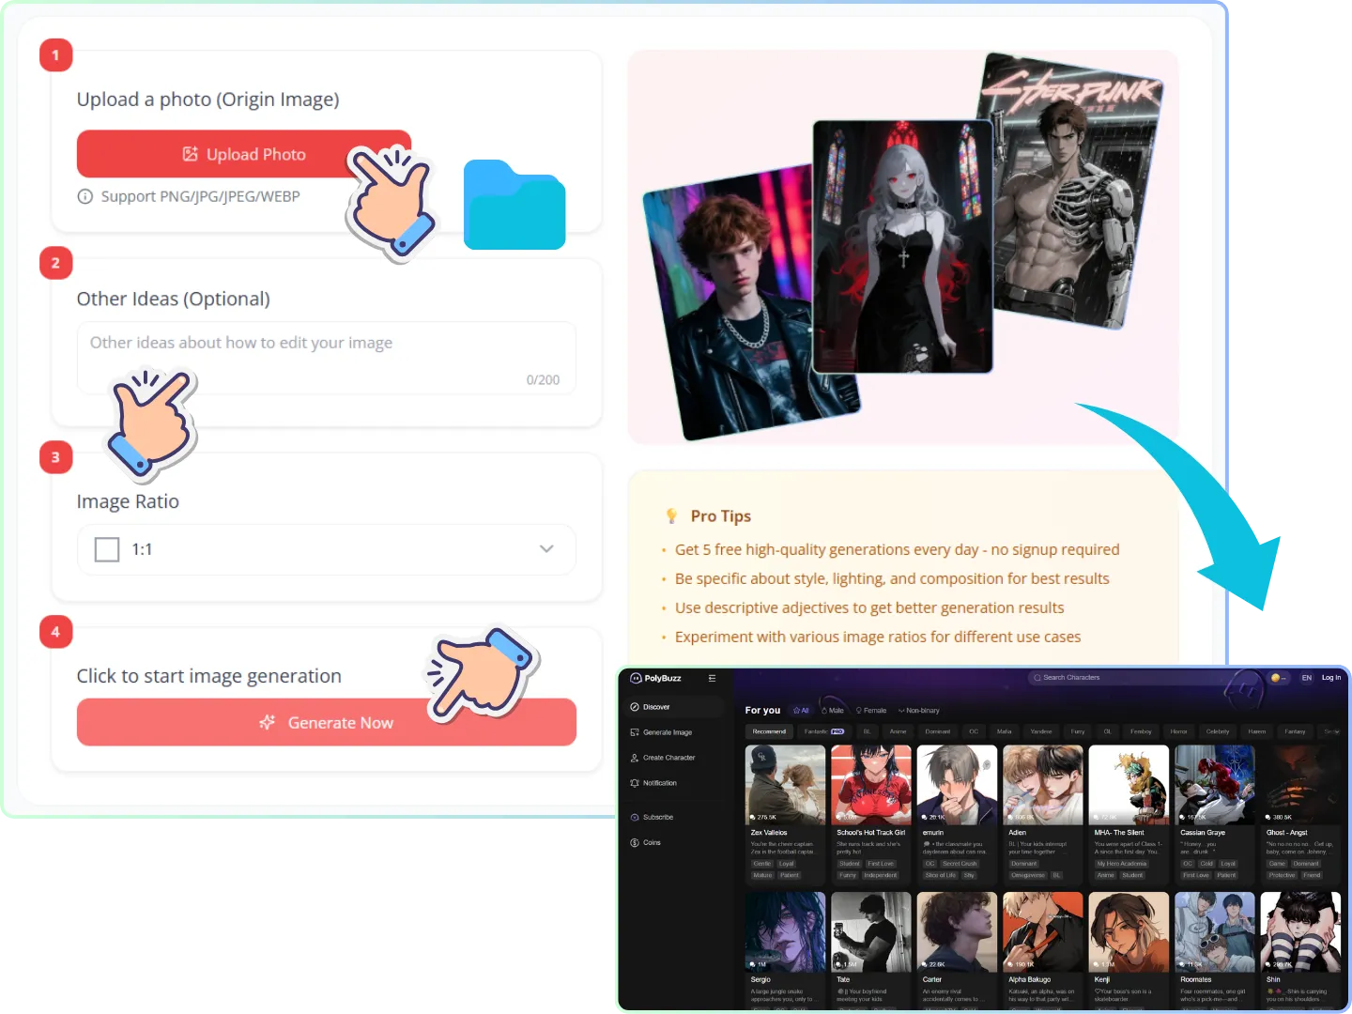The width and height of the screenshot is (1352, 1014).
Task: Open Discover in the sidebar
Action: [x=656, y=707]
